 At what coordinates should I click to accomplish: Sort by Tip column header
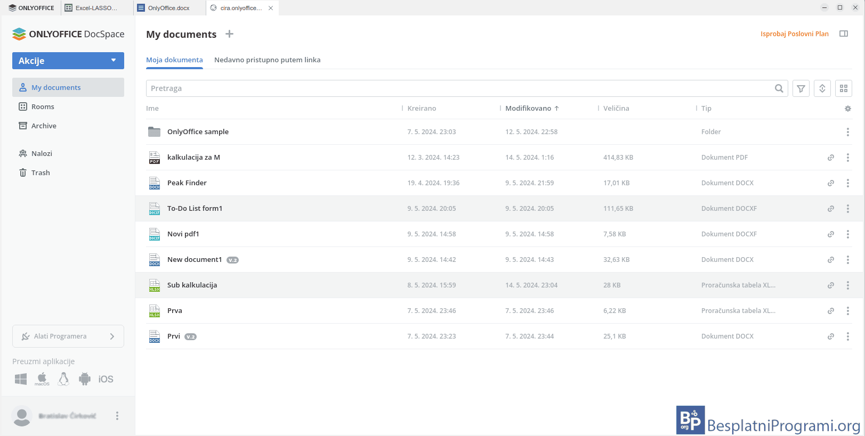coord(706,109)
